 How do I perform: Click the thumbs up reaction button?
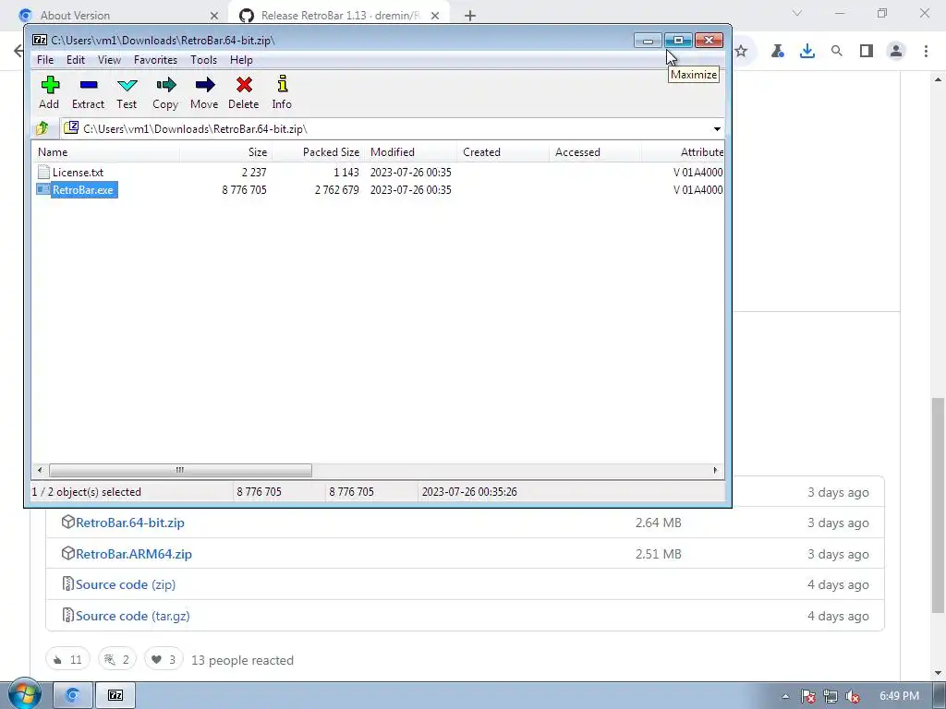pyautogui.click(x=67, y=659)
